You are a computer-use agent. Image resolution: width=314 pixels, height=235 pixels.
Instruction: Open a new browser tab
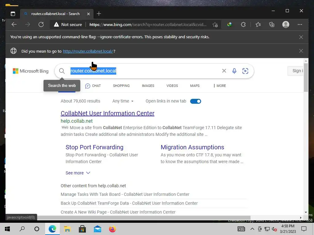click(99, 14)
